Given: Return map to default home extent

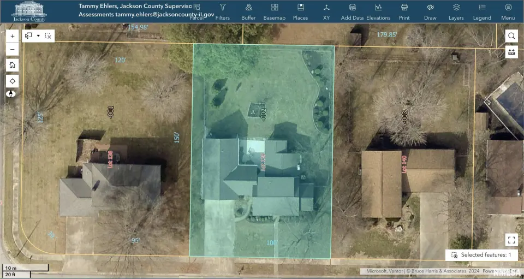Looking at the screenshot, I should click(x=13, y=65).
